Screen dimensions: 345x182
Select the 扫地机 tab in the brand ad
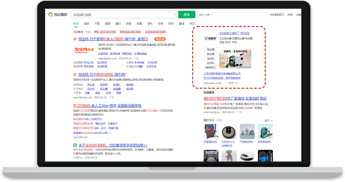tap(210, 63)
